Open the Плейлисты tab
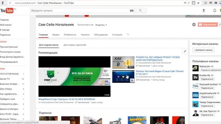The height and width of the screenshot is (124, 221). coord(70,35)
